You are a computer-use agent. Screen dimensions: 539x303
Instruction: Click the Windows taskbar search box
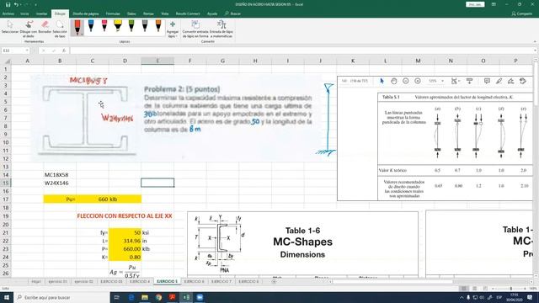[x=61, y=297]
